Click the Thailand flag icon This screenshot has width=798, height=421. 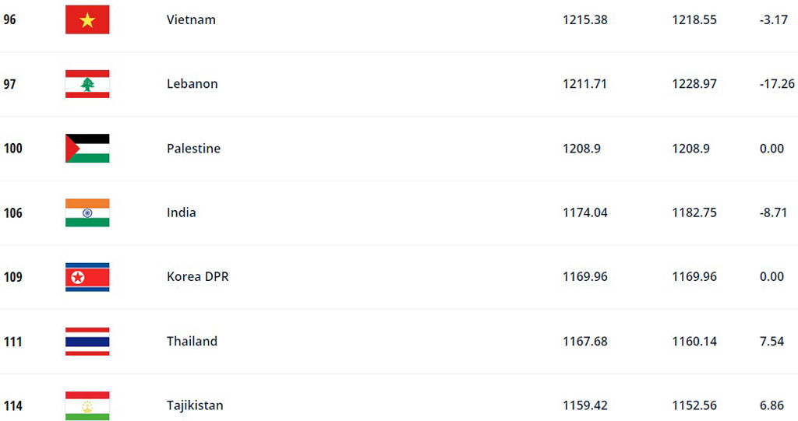(87, 341)
